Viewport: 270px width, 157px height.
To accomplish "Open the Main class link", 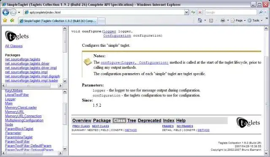I will point(8,104).
